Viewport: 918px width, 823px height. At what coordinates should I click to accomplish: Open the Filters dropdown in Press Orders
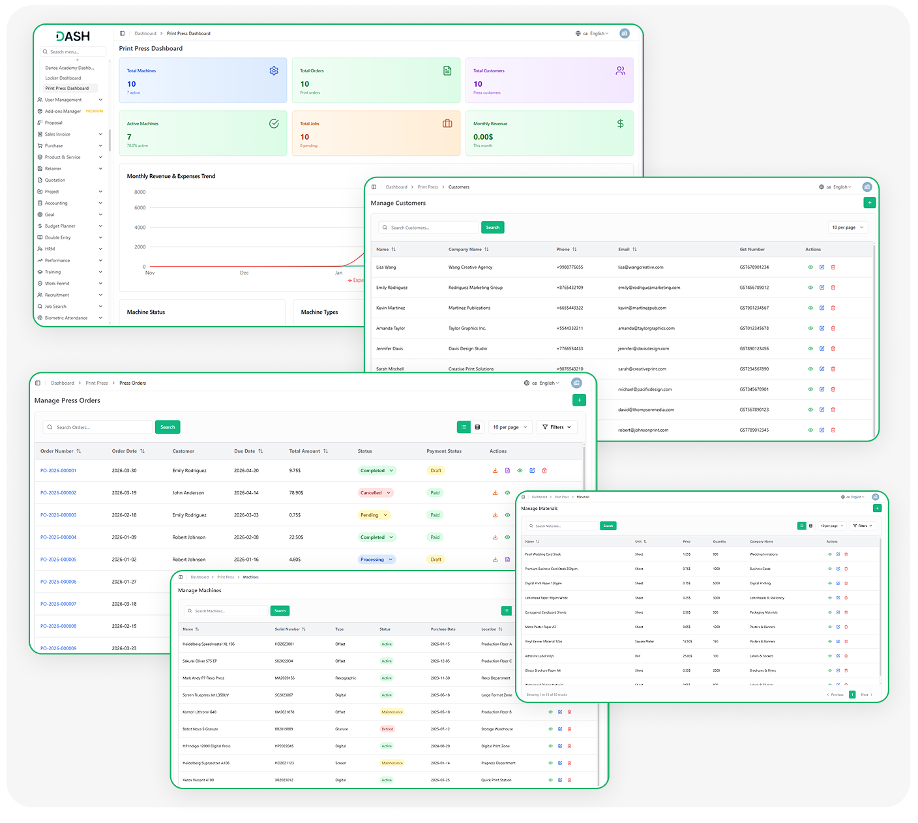click(557, 427)
